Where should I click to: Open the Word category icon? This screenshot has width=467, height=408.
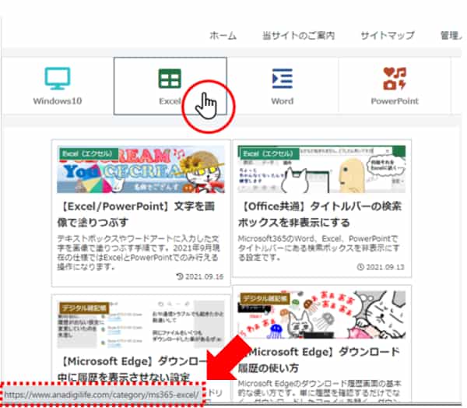283,79
